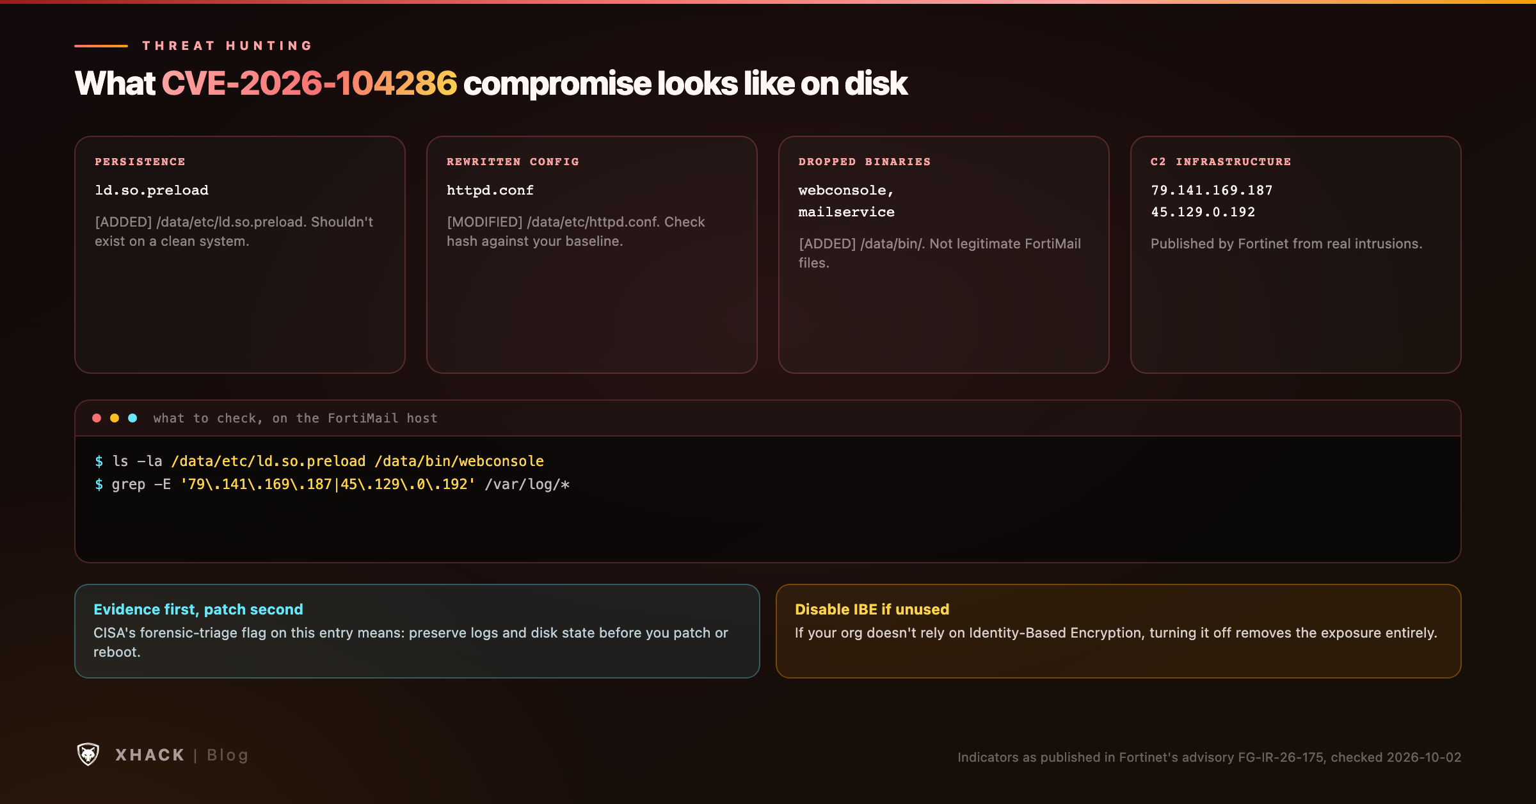Open the Blog link in footer
The height and width of the screenshot is (804, 1536).
(x=228, y=755)
